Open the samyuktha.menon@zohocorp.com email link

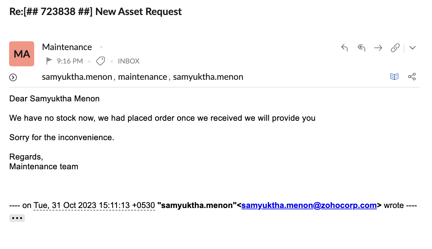point(309,206)
